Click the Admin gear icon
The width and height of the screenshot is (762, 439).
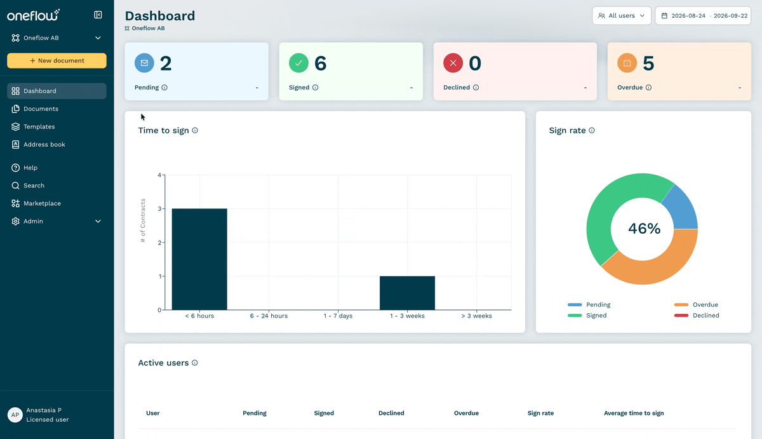(16, 221)
